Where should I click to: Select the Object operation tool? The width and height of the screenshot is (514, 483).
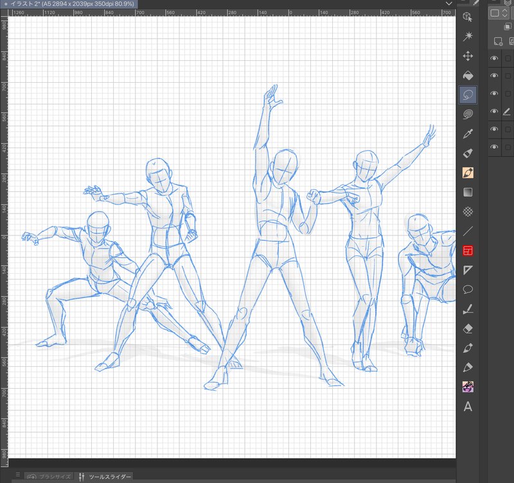[x=468, y=17]
